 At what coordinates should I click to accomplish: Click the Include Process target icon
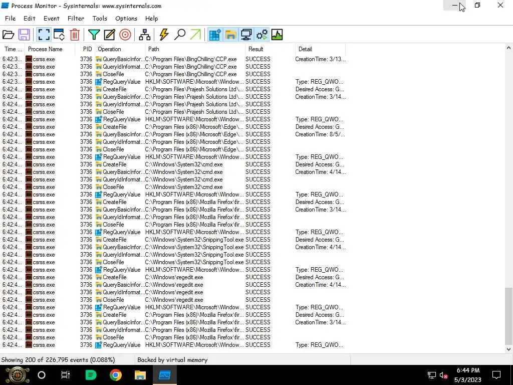125,35
